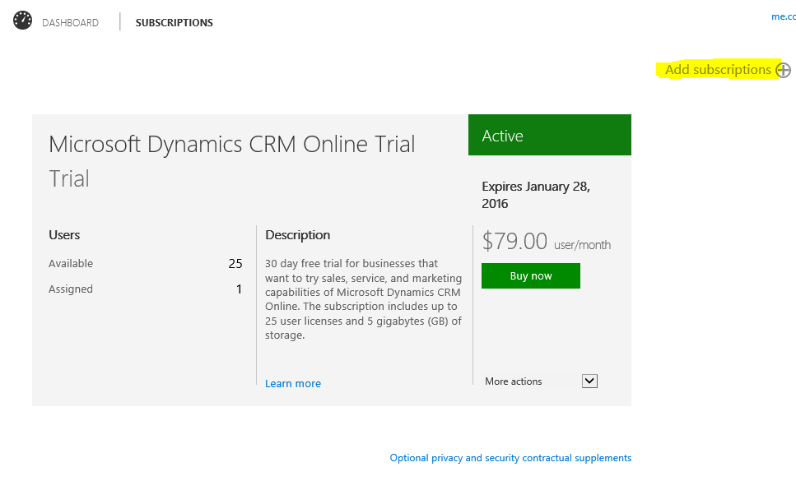The height and width of the screenshot is (490, 796).
Task: Open the Learn more link
Action: point(293,384)
